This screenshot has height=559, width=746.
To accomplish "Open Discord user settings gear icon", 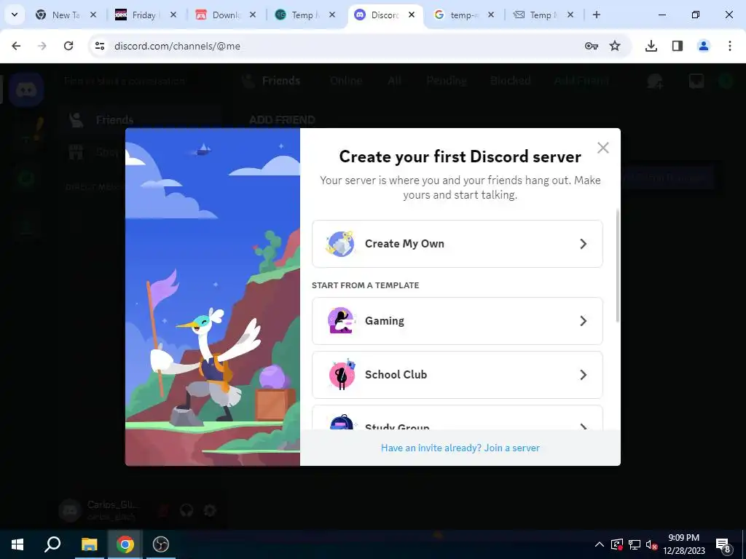I will (210, 510).
